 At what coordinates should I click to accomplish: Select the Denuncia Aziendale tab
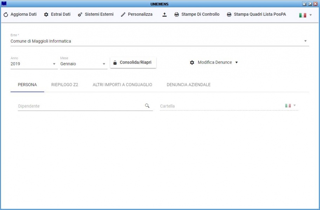(x=189, y=85)
